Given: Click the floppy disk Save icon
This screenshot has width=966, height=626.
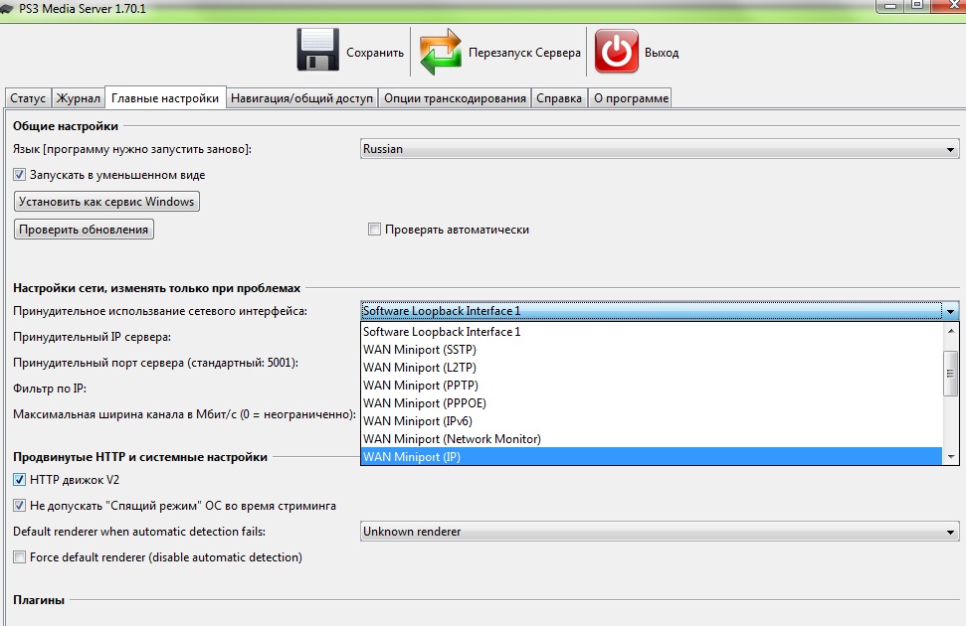Looking at the screenshot, I should (317, 50).
